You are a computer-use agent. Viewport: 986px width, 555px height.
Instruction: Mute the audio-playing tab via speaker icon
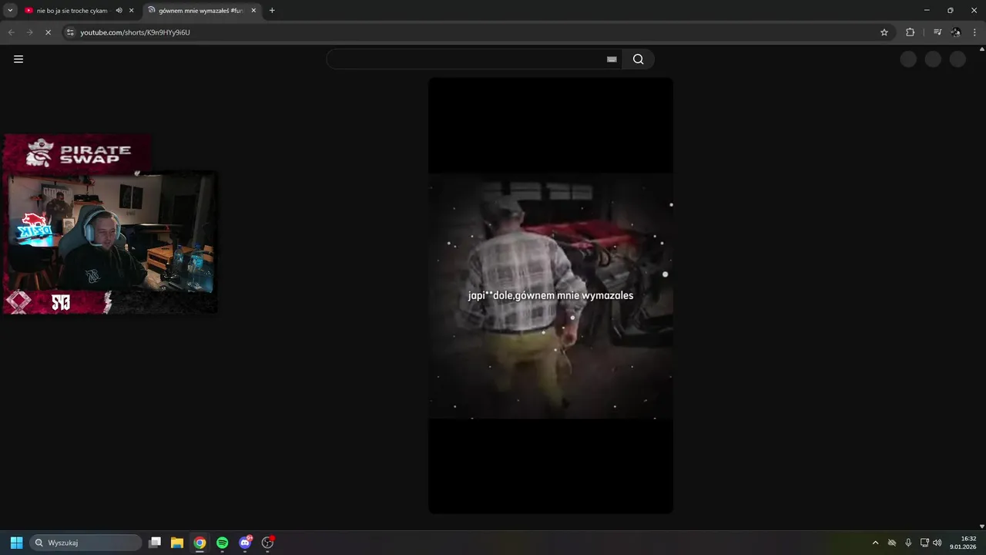point(119,11)
